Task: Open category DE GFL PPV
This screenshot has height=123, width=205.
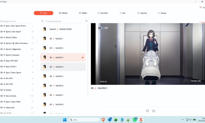Action: coord(17,84)
